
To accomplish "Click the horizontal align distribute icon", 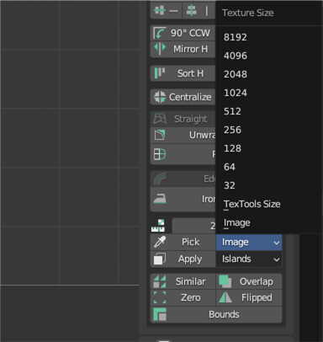I will (x=166, y=11).
